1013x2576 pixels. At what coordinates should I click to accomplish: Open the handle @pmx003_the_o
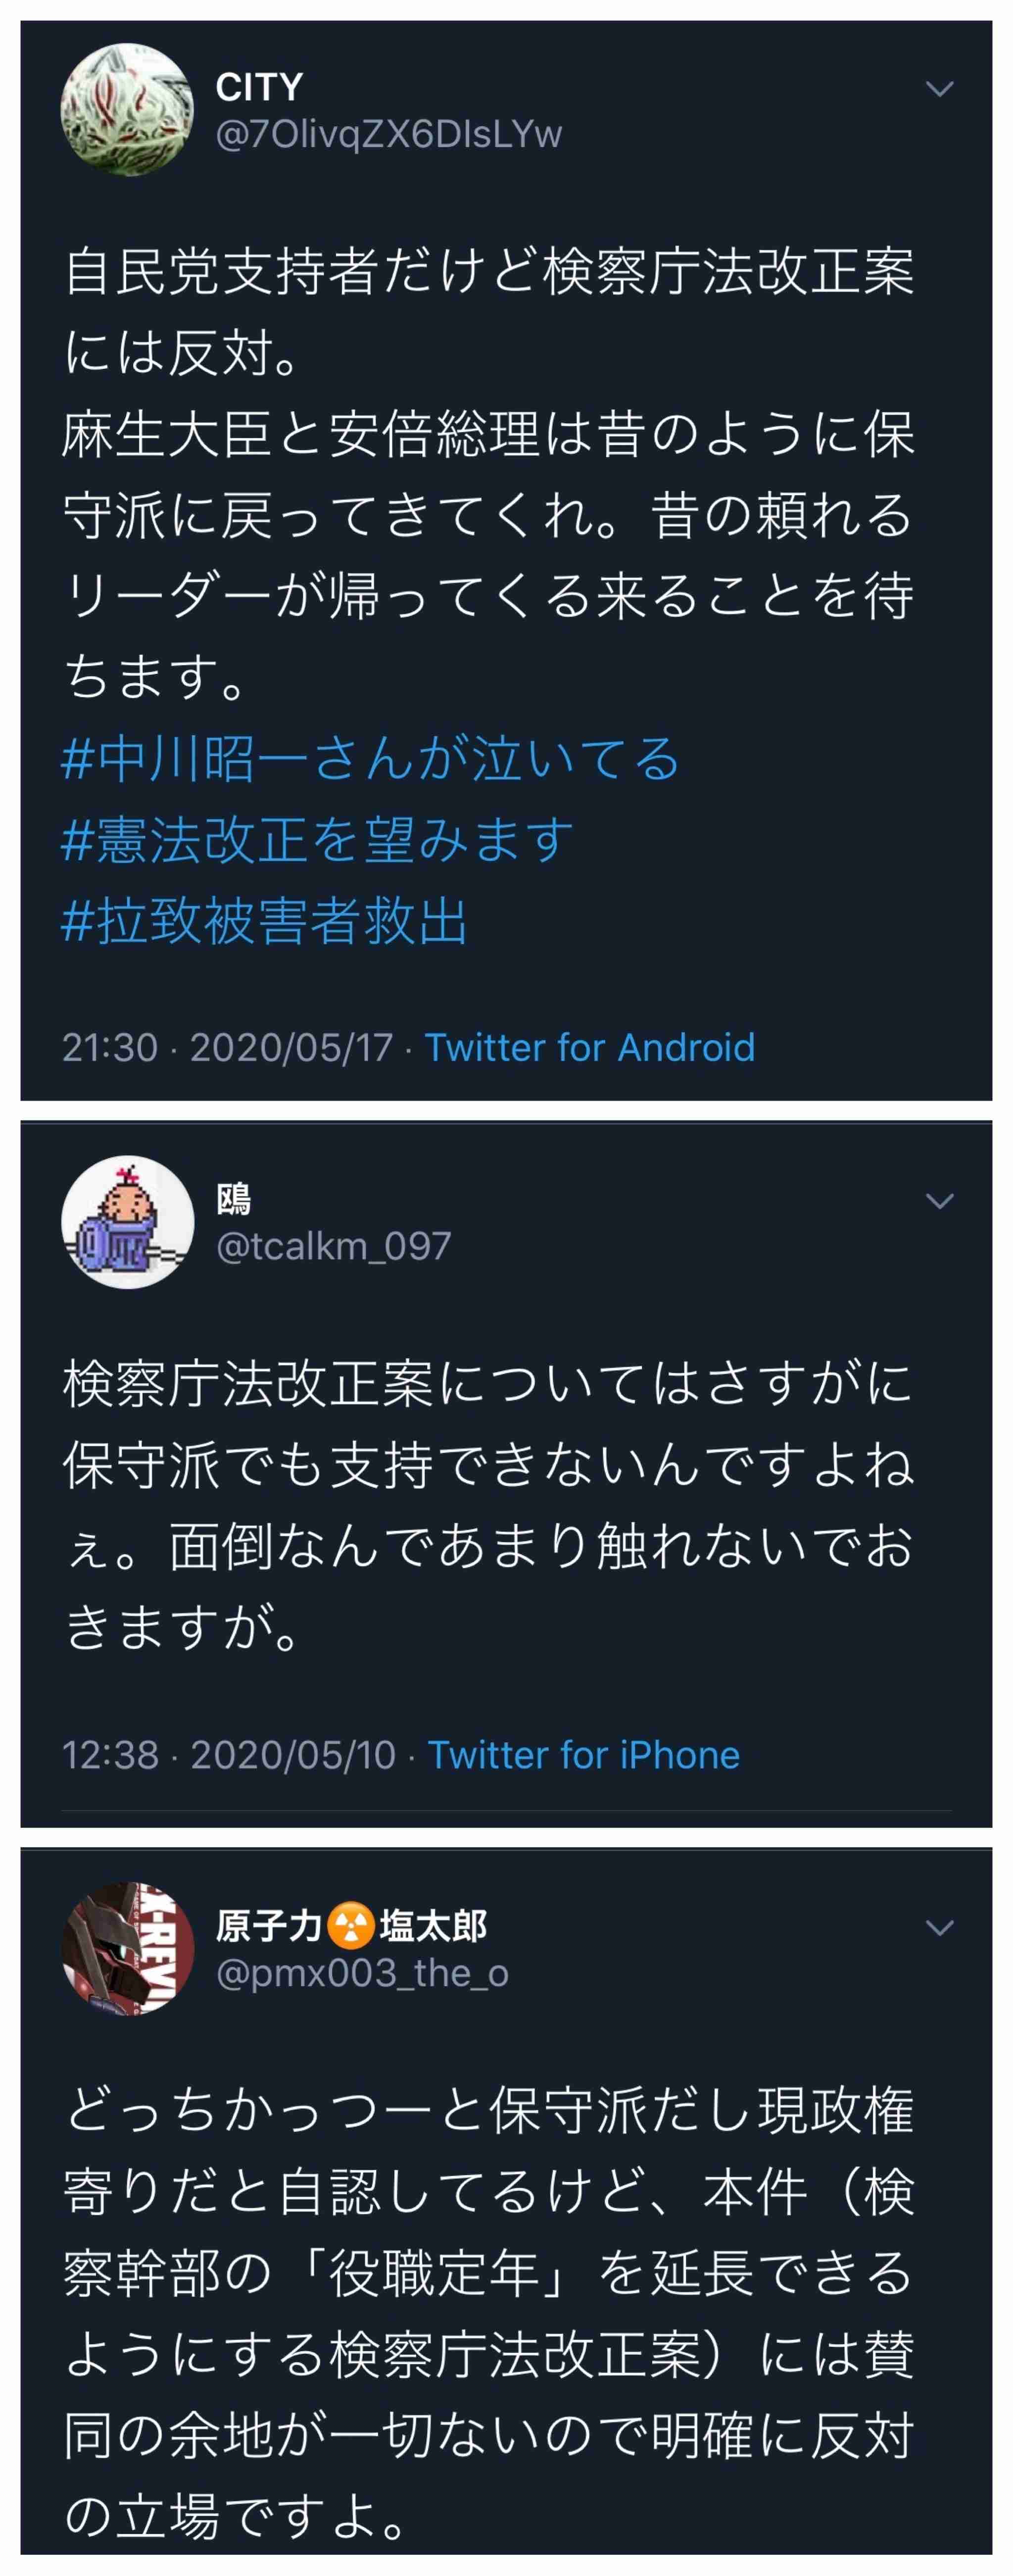click(362, 1973)
